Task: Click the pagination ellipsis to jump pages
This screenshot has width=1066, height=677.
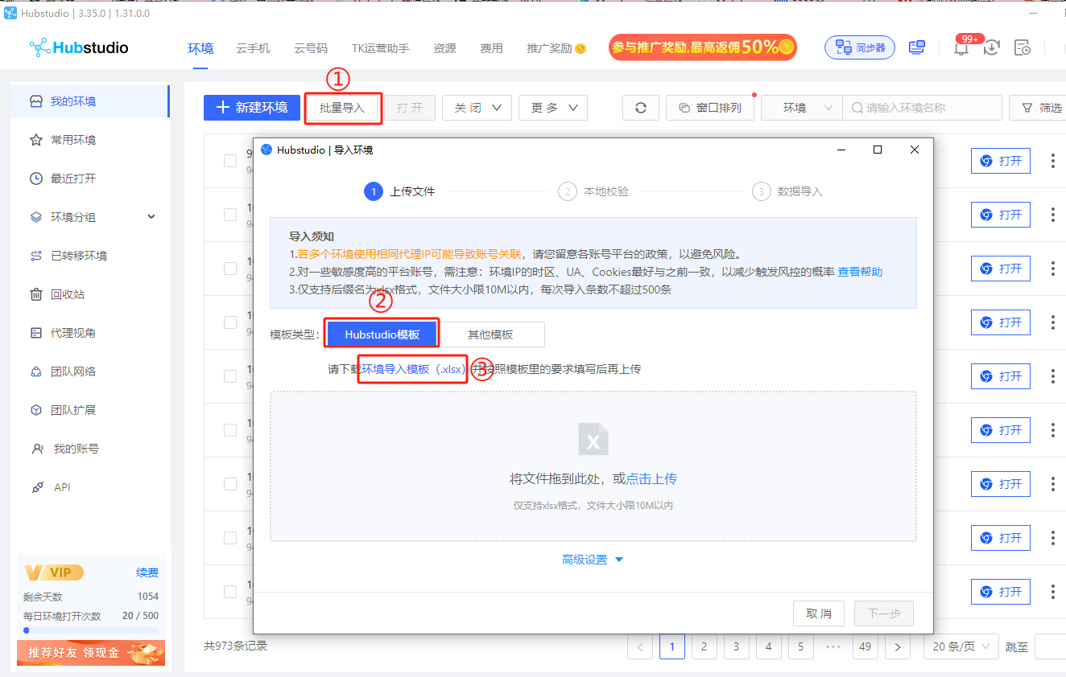Action: click(833, 646)
